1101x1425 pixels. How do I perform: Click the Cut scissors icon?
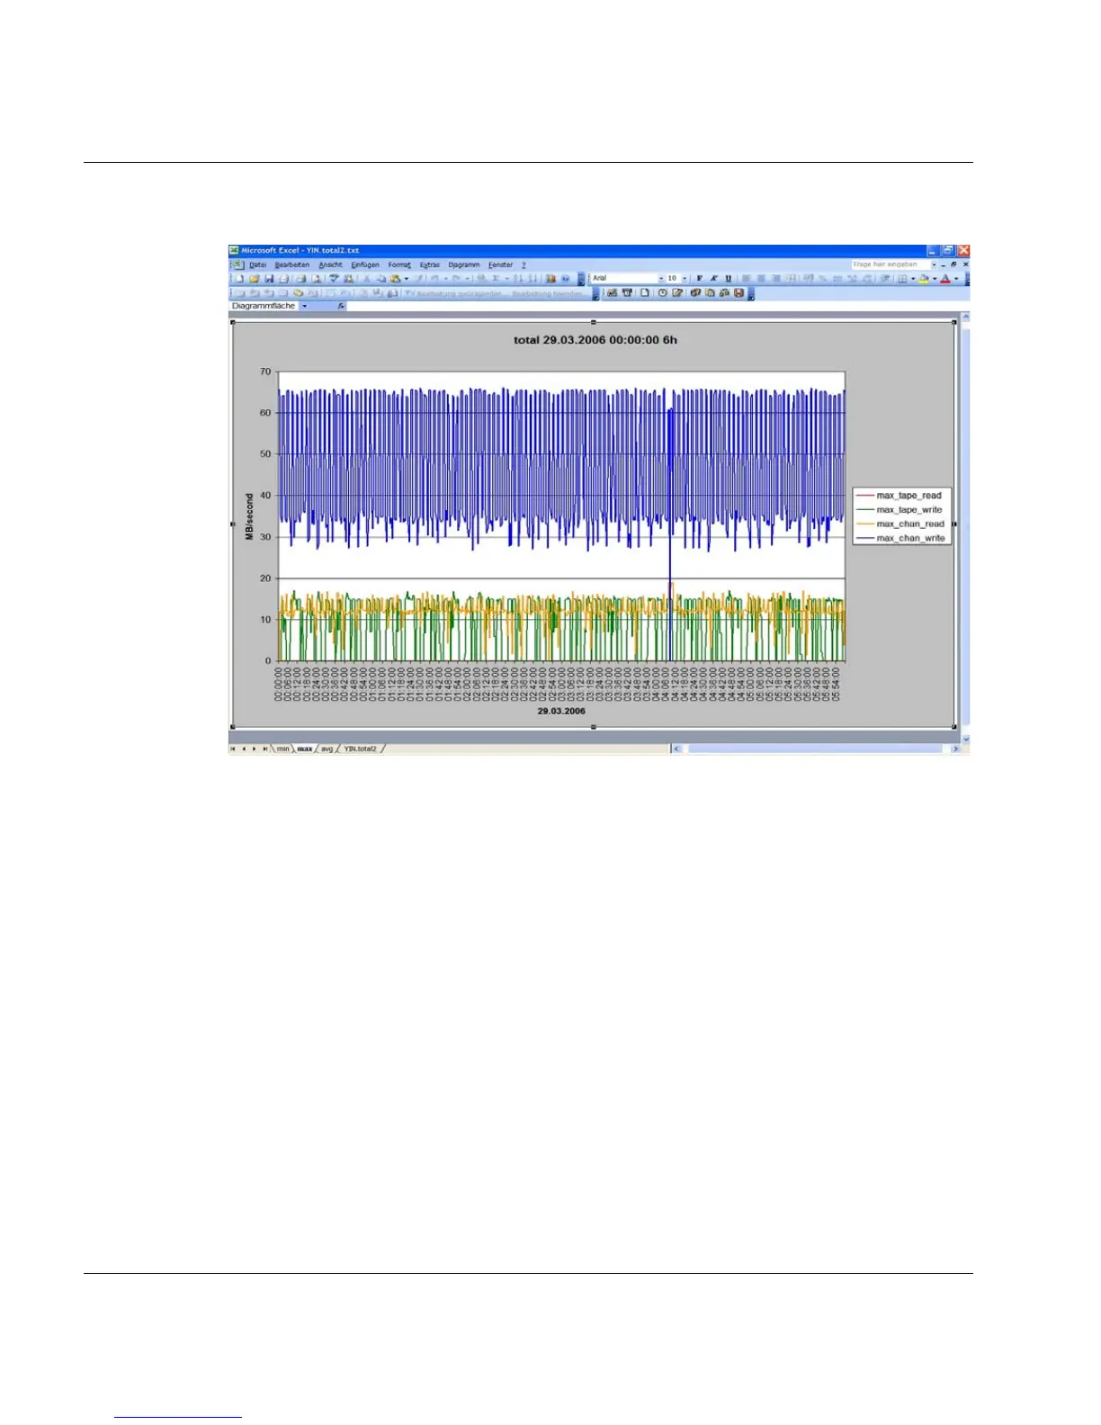tap(366, 279)
